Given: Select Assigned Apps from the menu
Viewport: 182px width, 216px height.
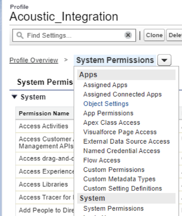Looking at the screenshot, I should (106, 85).
